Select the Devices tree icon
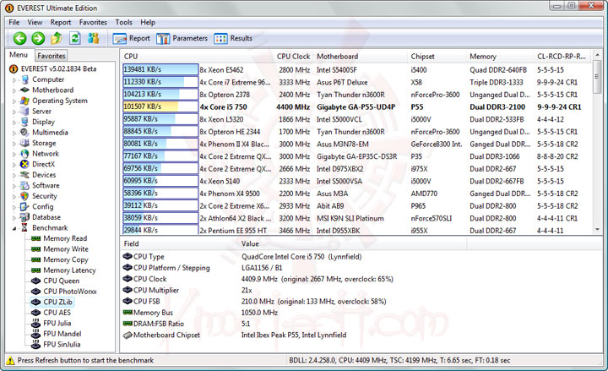This screenshot has height=371, width=608. tap(24, 175)
